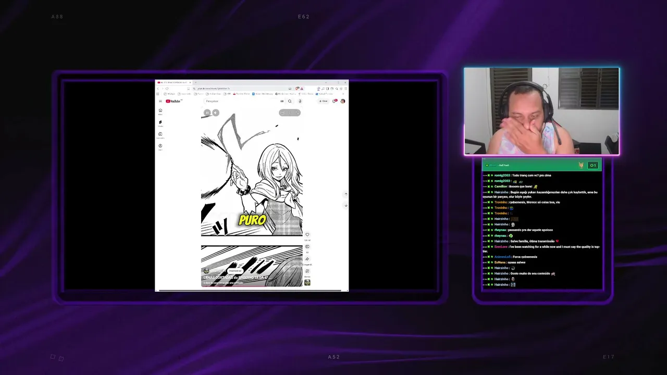Click the Short's progress bar
The image size is (667, 375).
[x=252, y=286]
